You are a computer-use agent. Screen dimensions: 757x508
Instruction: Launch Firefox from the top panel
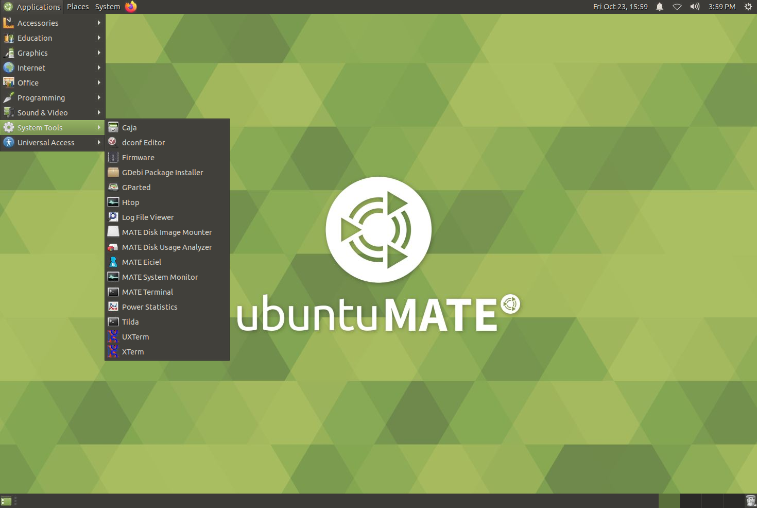point(131,7)
